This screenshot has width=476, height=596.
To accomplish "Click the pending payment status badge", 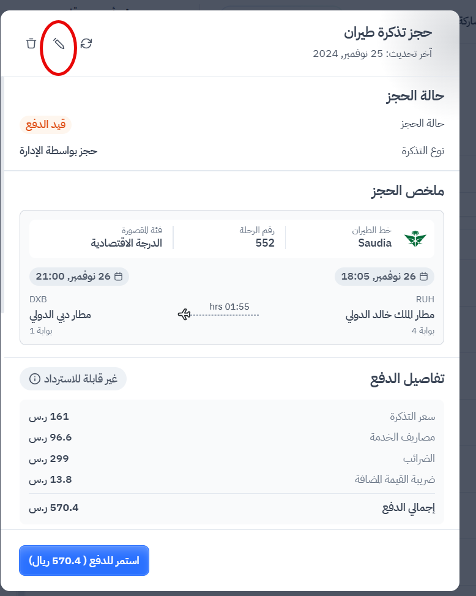I will click(45, 125).
